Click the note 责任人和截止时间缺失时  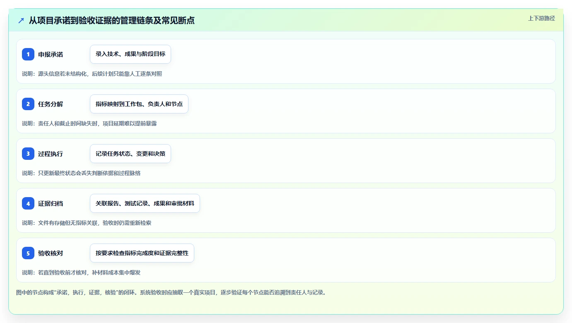tap(89, 123)
